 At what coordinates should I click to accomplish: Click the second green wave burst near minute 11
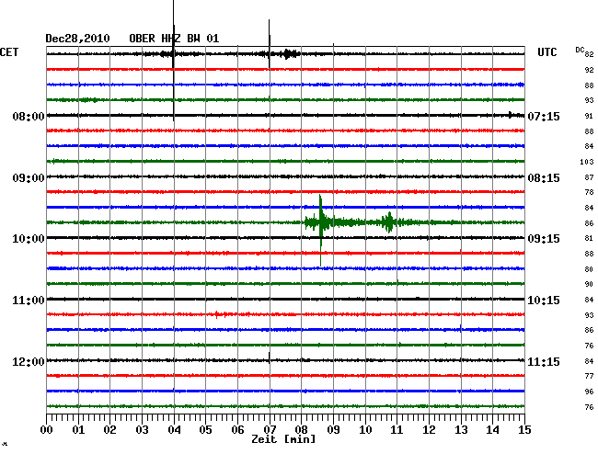pos(388,222)
